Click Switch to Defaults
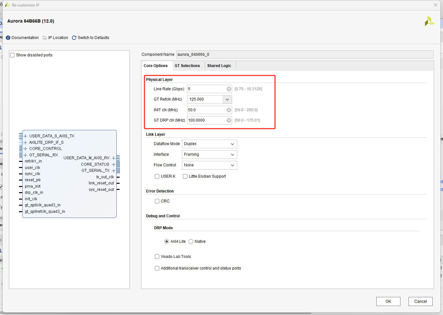 (x=93, y=38)
